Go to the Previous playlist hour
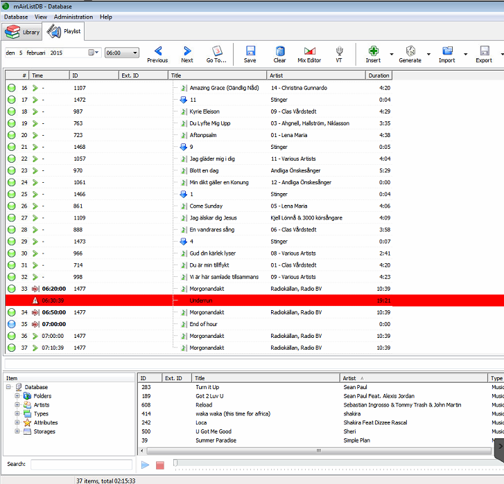The image size is (504, 484). (x=157, y=52)
